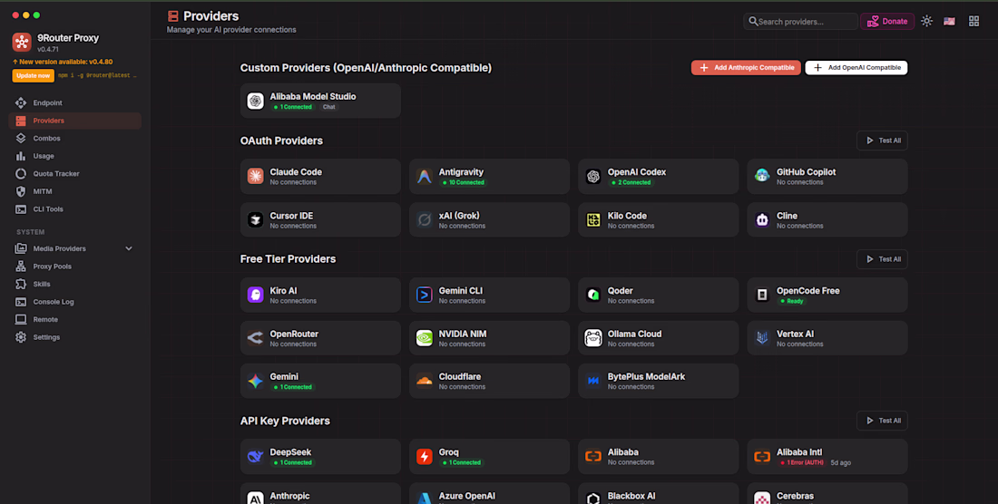Click the Cursor IDE icon
This screenshot has height=504, width=998.
coord(255,220)
